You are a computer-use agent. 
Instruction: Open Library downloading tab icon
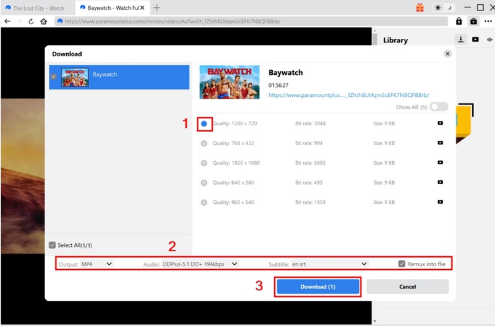(461, 40)
